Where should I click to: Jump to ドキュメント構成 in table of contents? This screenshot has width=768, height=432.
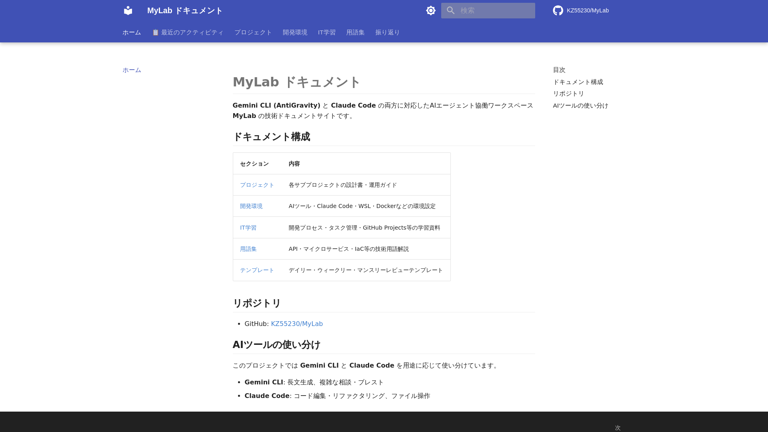[578, 82]
